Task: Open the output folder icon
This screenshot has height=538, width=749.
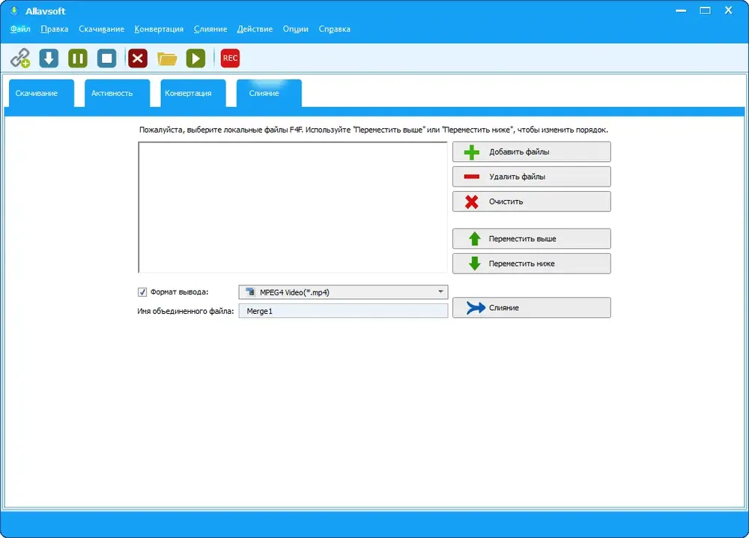Action: coord(167,58)
